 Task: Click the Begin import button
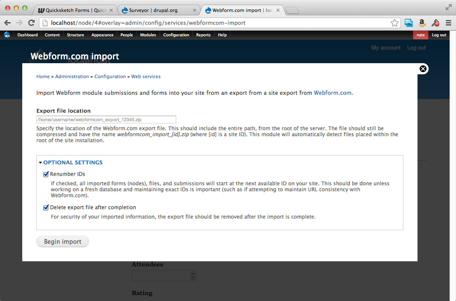click(62, 242)
